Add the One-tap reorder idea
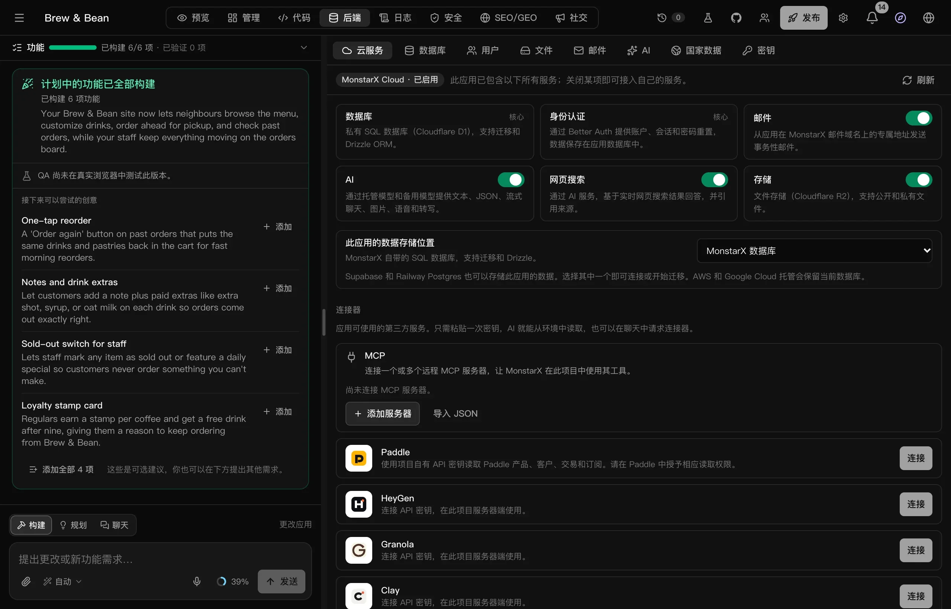Viewport: 951px width, 609px height. (278, 227)
